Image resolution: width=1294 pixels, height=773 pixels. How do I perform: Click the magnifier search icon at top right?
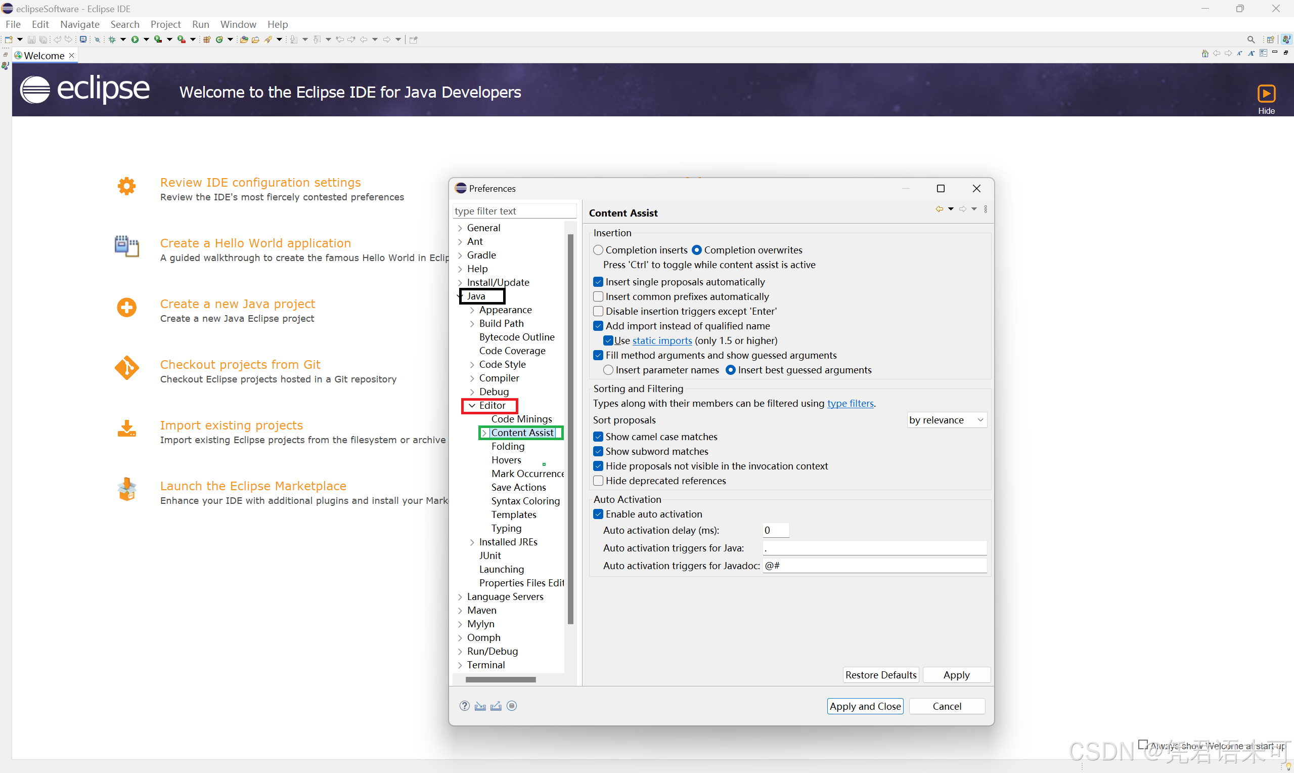[x=1252, y=39]
